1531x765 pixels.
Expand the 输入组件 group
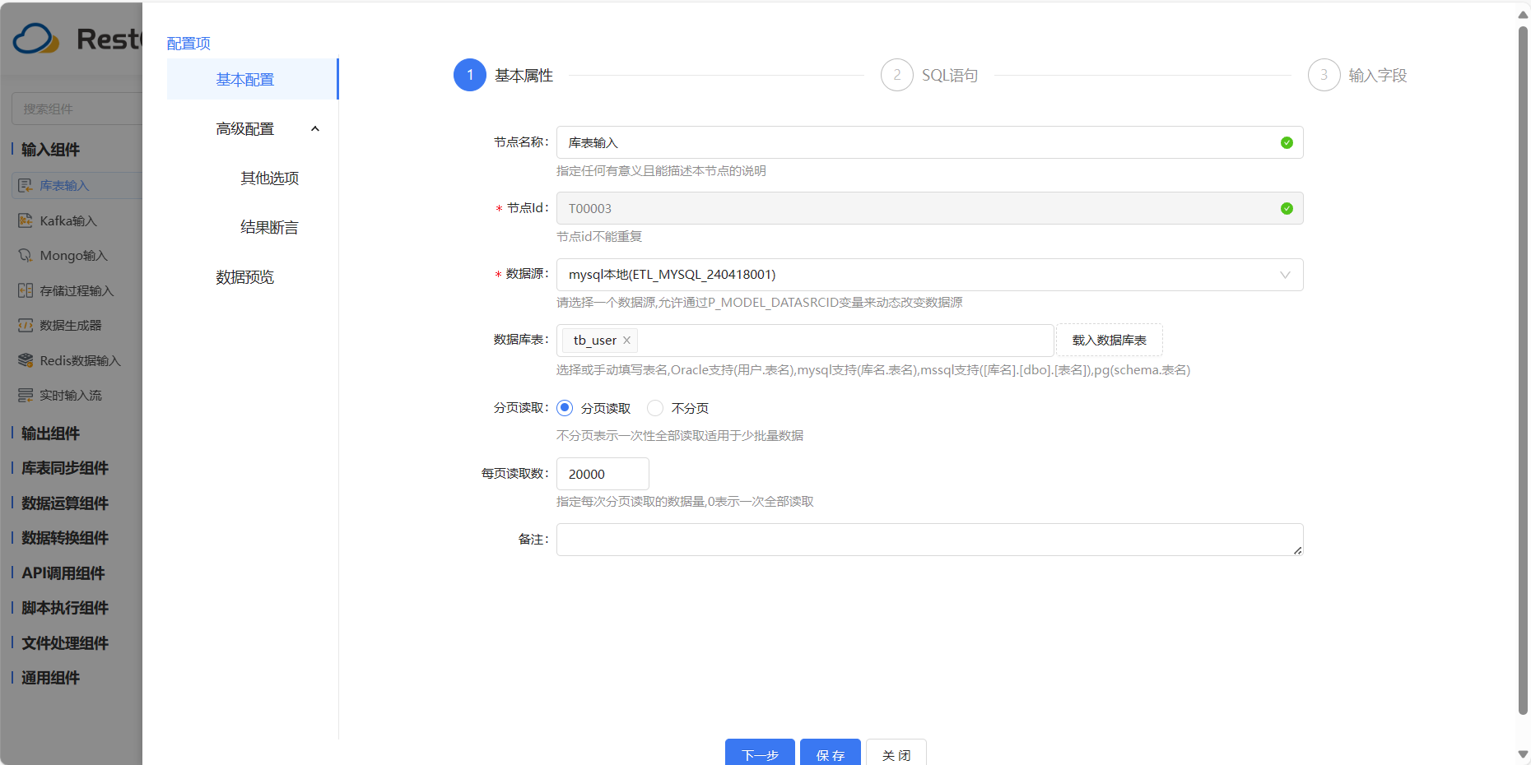pyautogui.click(x=50, y=150)
